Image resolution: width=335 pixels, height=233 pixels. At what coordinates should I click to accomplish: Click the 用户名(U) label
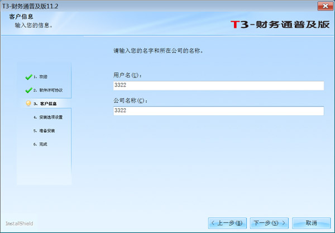coord(127,75)
